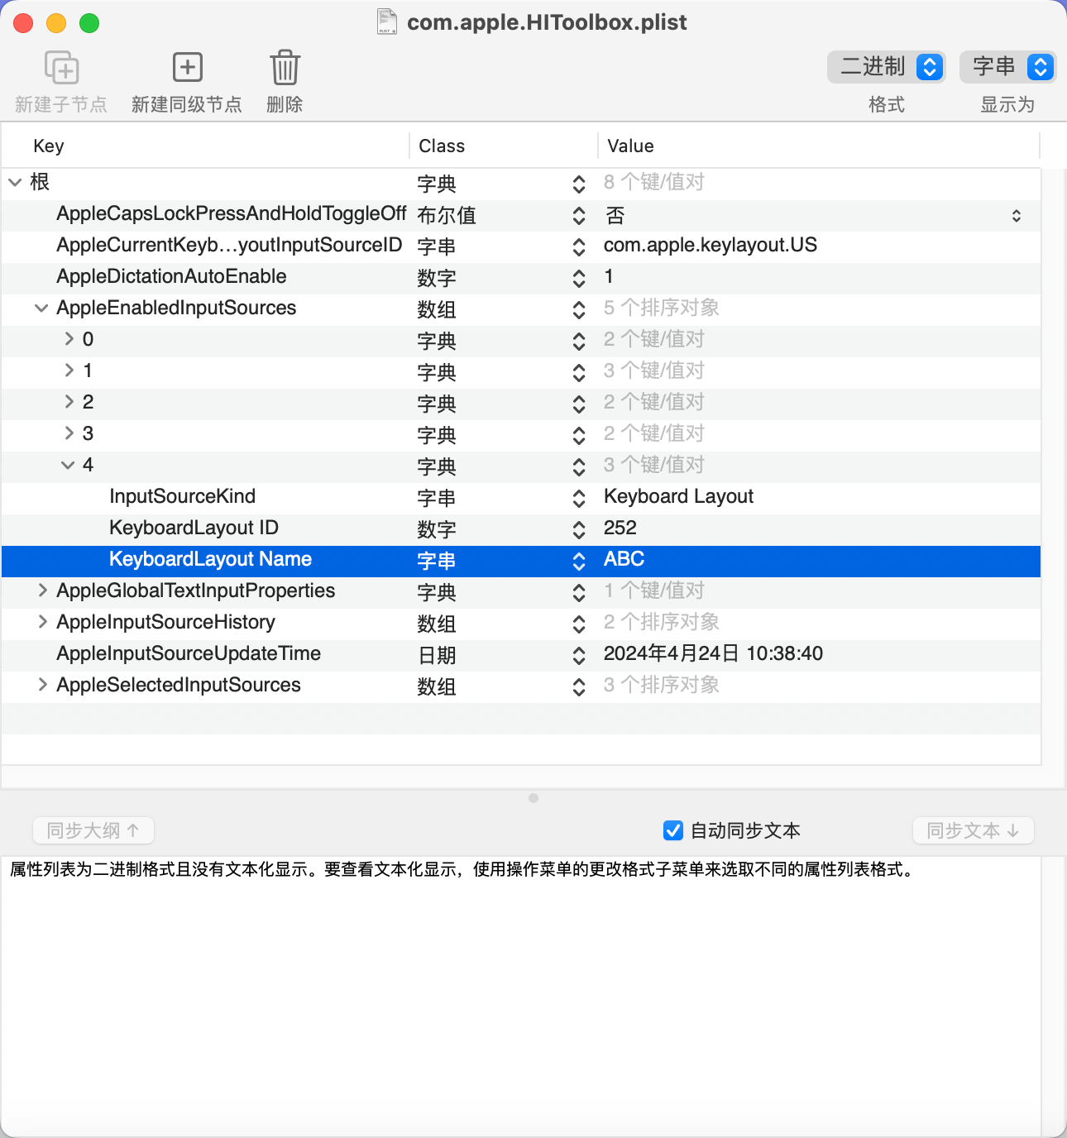Expand AppleInputSourceHistory node
Image resolution: width=1067 pixels, height=1138 pixels.
pos(43,622)
